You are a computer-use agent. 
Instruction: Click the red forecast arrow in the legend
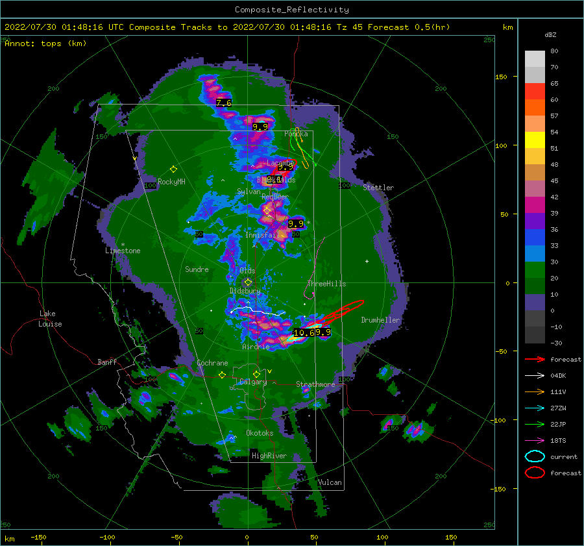(535, 359)
